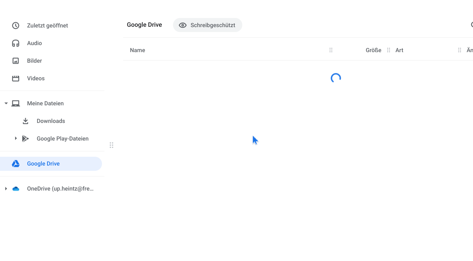
Task: Click the Art column resize handle
Action: [460, 50]
